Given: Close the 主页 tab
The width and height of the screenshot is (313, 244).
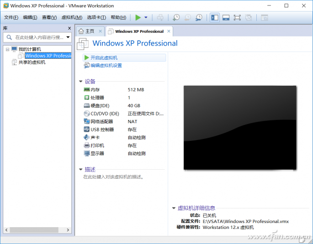Looking at the screenshot, I should coord(100,31).
